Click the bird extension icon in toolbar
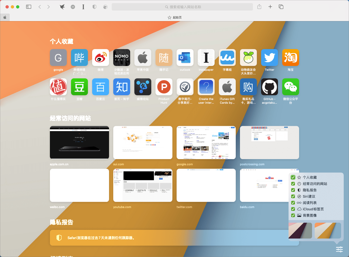Image resolution: width=349 pixels, height=257 pixels. pos(62,7)
